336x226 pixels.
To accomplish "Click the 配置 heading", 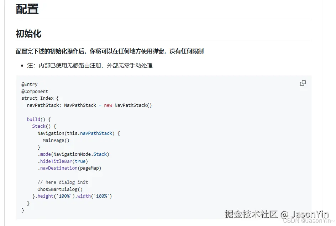I will tap(27, 9).
